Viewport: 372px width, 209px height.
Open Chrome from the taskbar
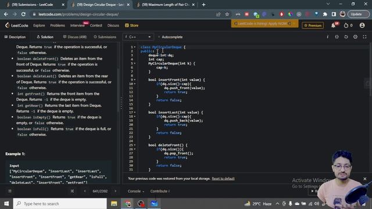tap(127, 204)
